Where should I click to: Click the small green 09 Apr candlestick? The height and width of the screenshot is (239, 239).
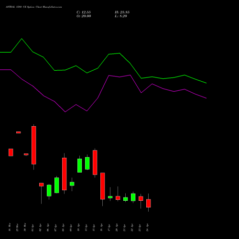click(72, 184)
